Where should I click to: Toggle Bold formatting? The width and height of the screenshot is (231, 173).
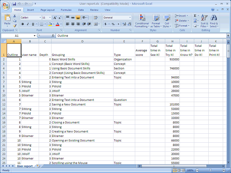pyautogui.click(x=22, y=24)
